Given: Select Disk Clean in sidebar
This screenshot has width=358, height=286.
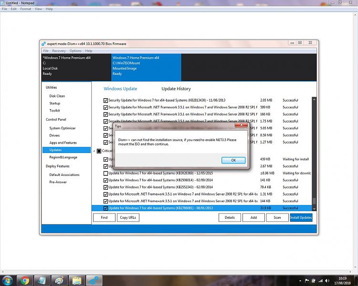Looking at the screenshot, I should (x=57, y=96).
